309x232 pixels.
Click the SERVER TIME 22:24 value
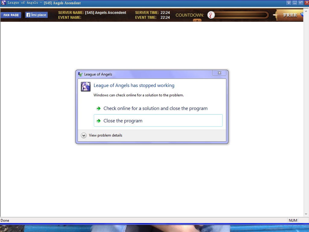pyautogui.click(x=165, y=13)
